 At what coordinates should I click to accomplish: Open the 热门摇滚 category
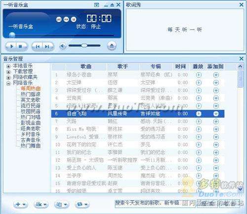coord(31,94)
